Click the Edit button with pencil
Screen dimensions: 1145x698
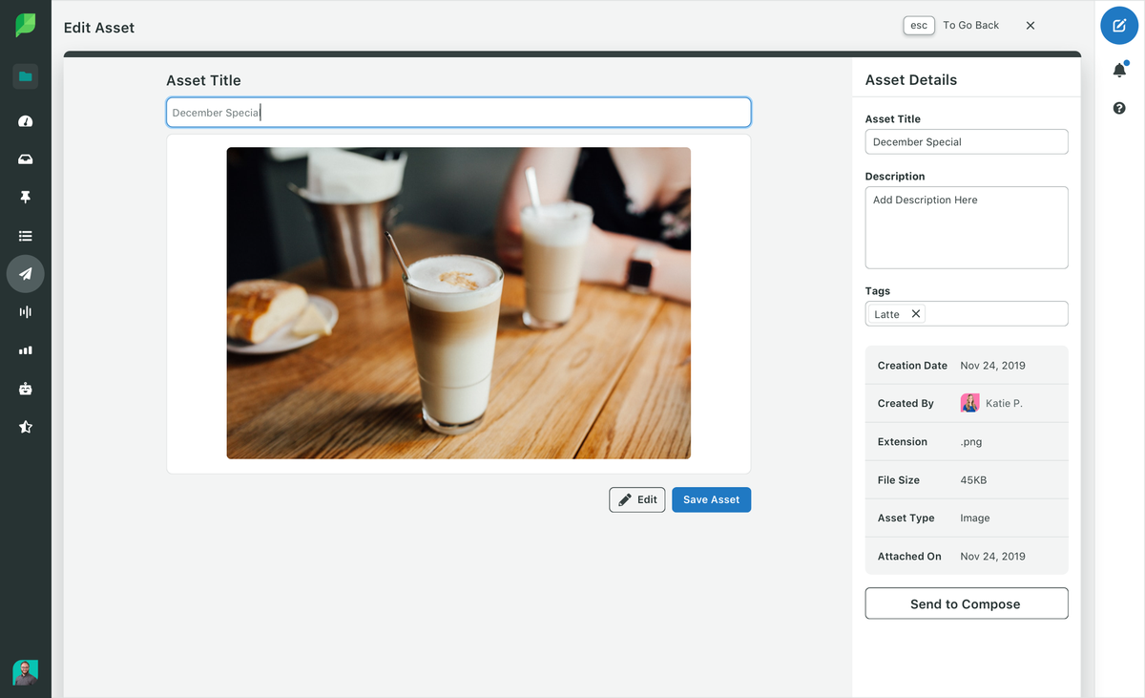click(x=637, y=499)
